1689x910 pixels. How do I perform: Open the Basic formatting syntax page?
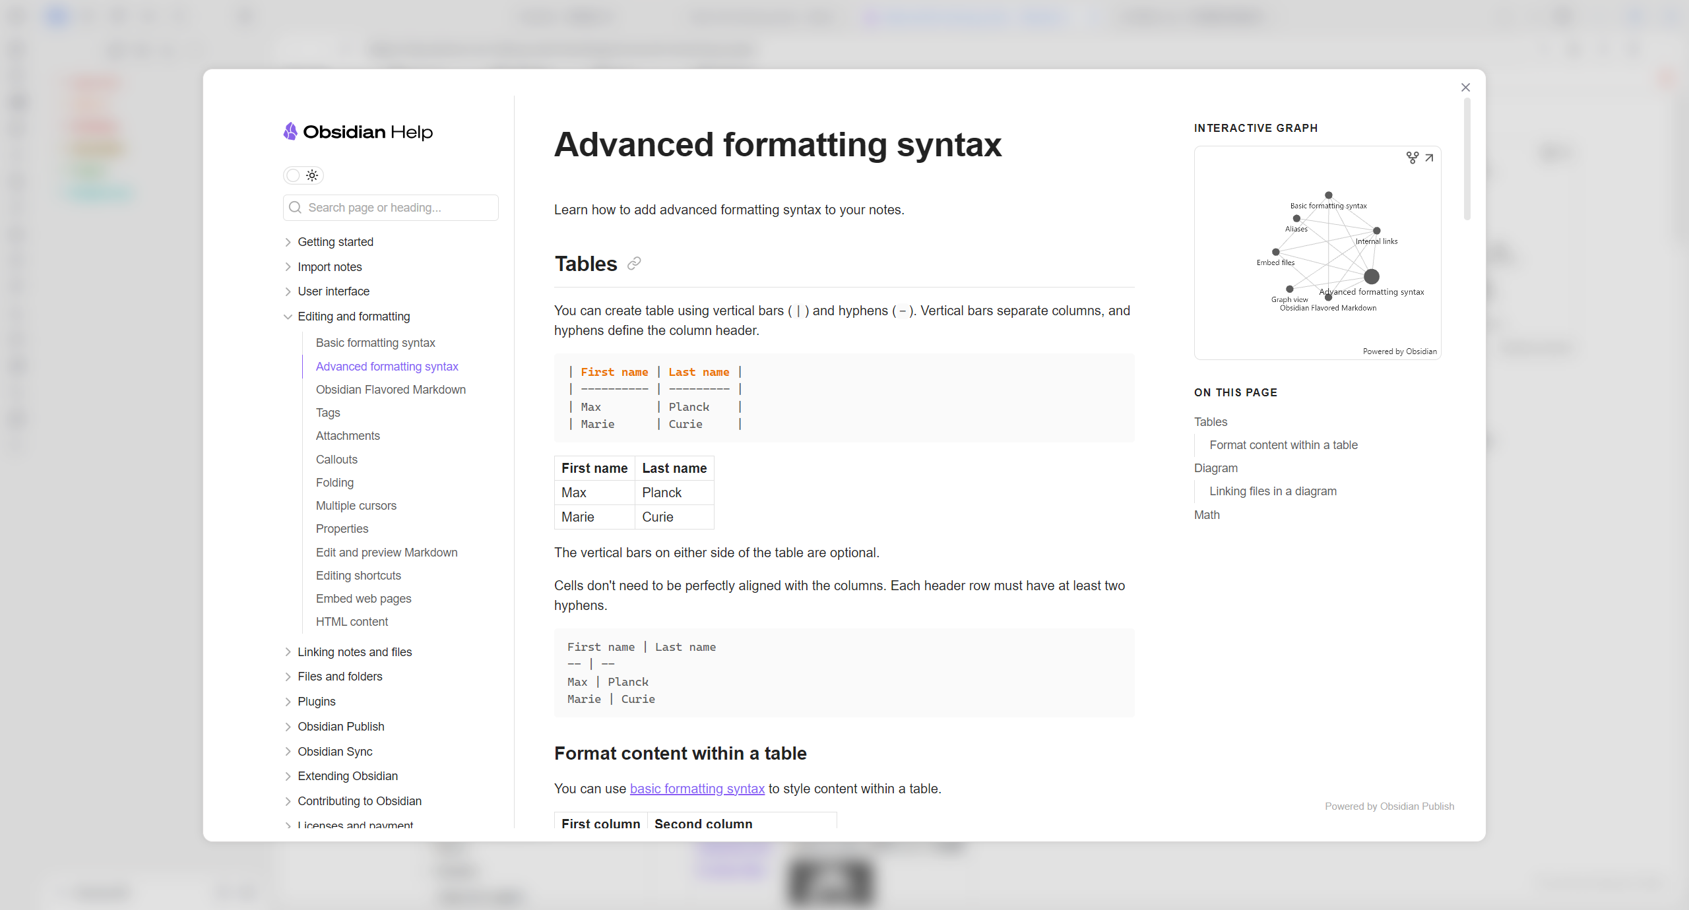pyautogui.click(x=375, y=342)
